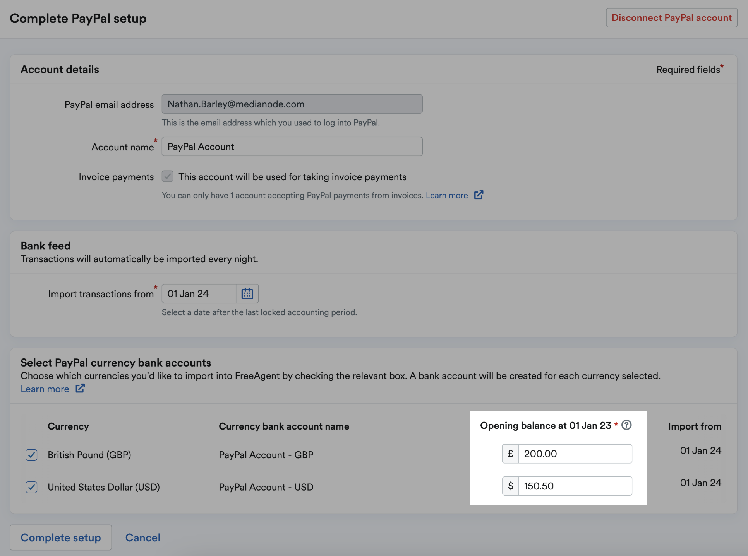Click the Complete setup button
Image resolution: width=748 pixels, height=556 pixels.
(x=61, y=537)
